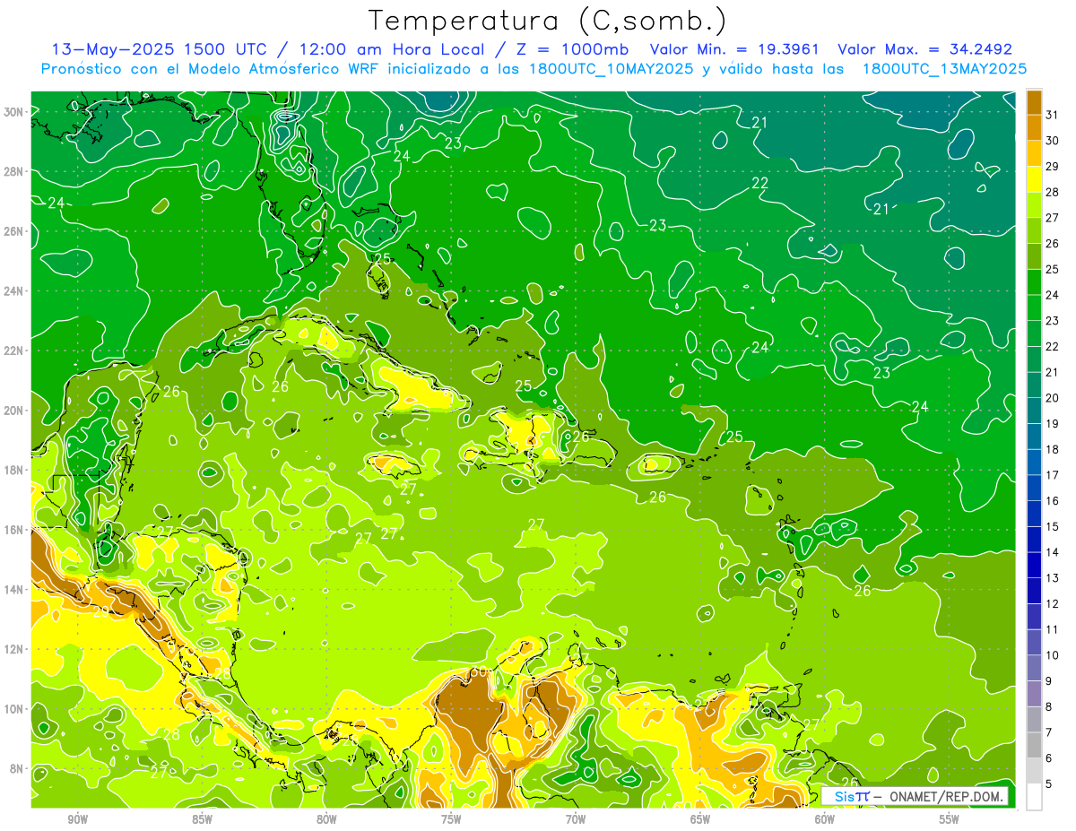Click the color scale label 16
The image size is (1076, 831).
1052,501
